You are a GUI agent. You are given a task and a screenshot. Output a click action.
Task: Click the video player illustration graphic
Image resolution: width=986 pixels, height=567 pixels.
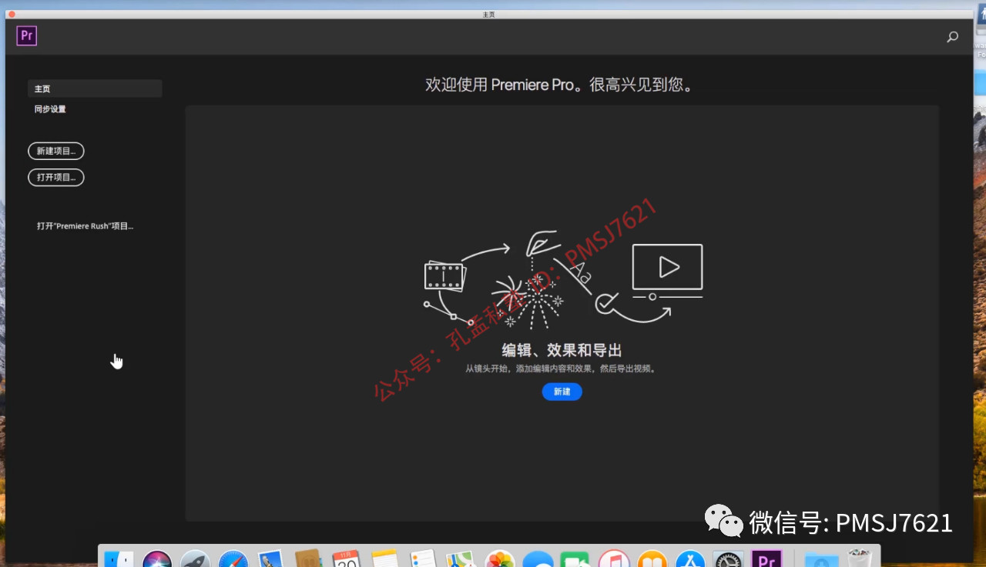668,272
